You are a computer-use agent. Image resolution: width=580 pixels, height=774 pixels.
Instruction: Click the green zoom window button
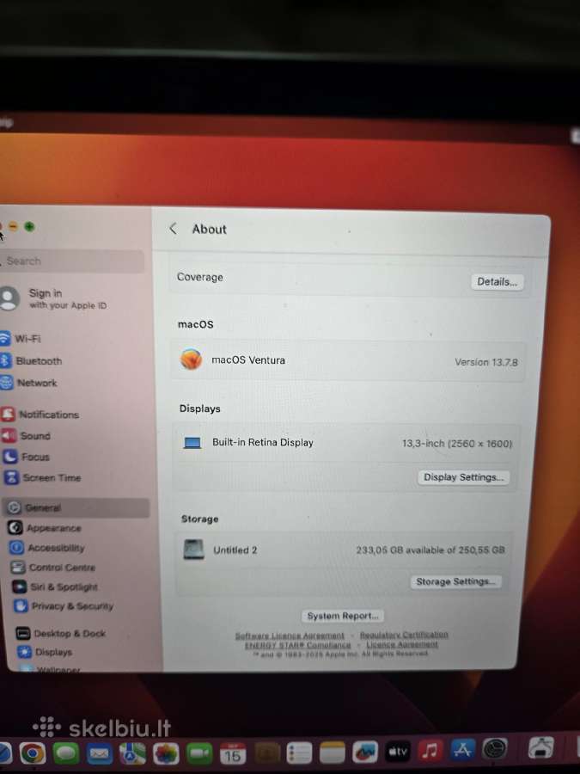click(x=29, y=227)
